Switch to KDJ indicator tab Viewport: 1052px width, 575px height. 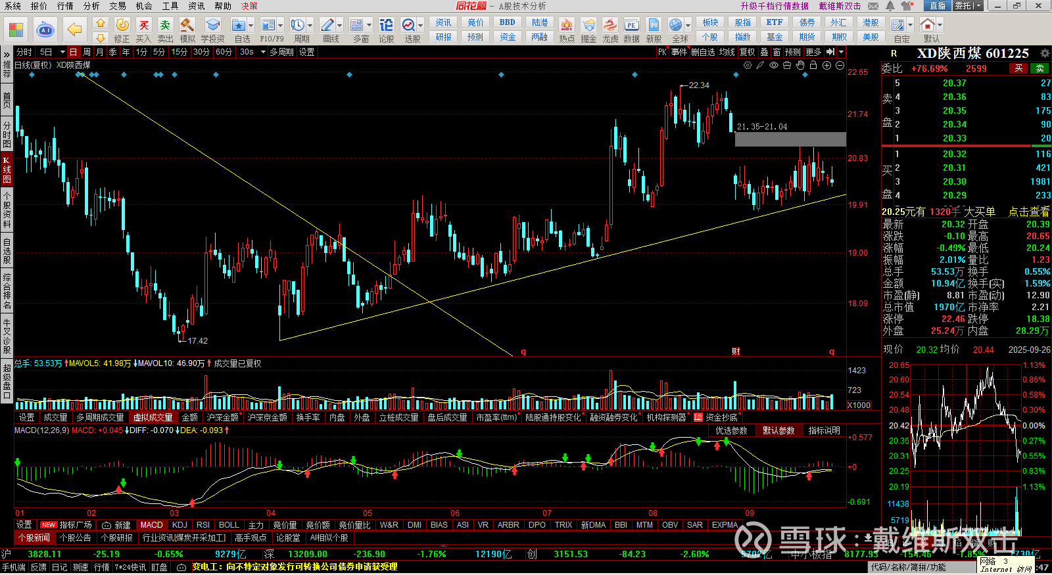[x=179, y=525]
